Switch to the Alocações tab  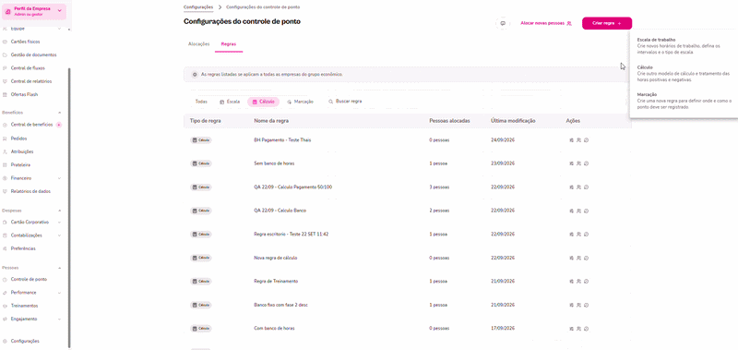point(198,43)
